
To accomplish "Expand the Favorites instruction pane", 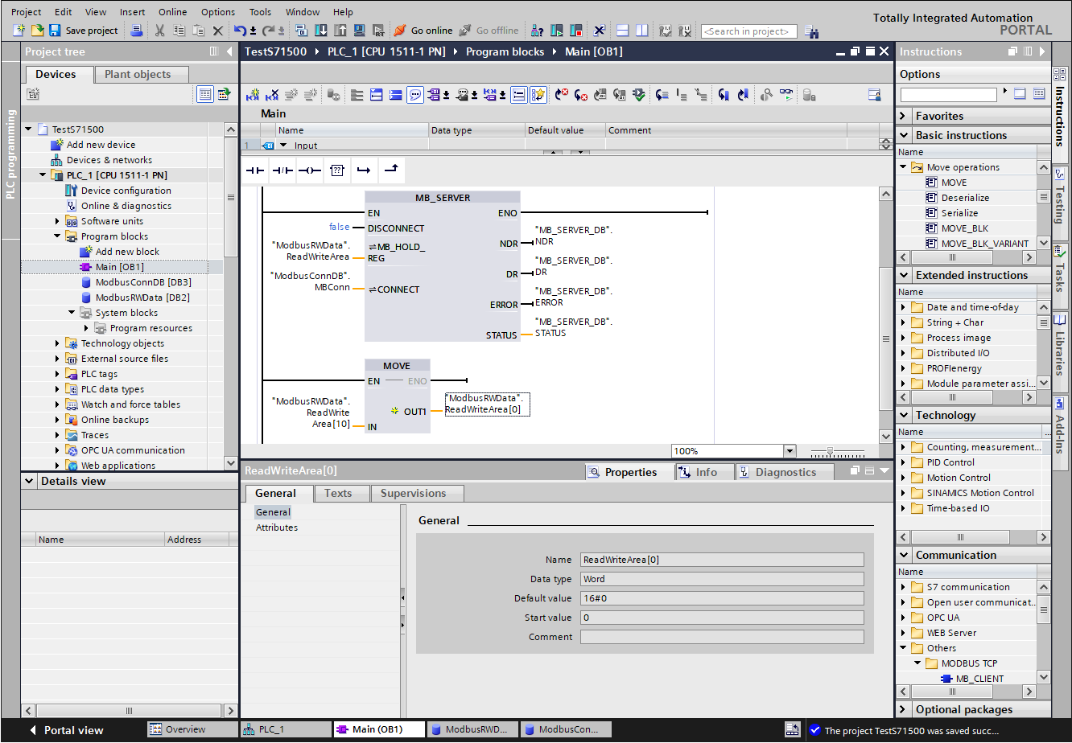I will [904, 116].
